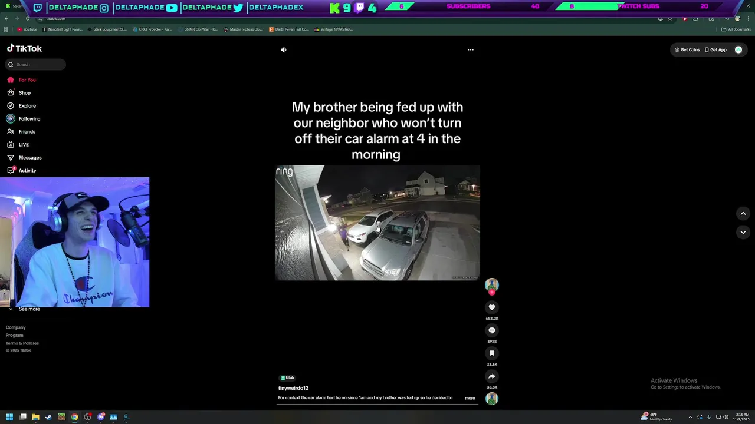Open Steam from the taskbar
This screenshot has height=424, width=755.
click(x=48, y=417)
